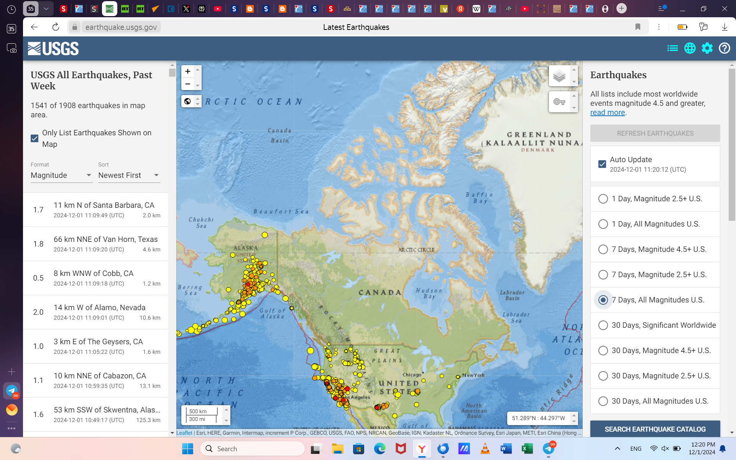Viewport: 736px width, 460px height.
Task: Select the 14 km W of Alamo, Nevada entry
Action: tap(96, 312)
